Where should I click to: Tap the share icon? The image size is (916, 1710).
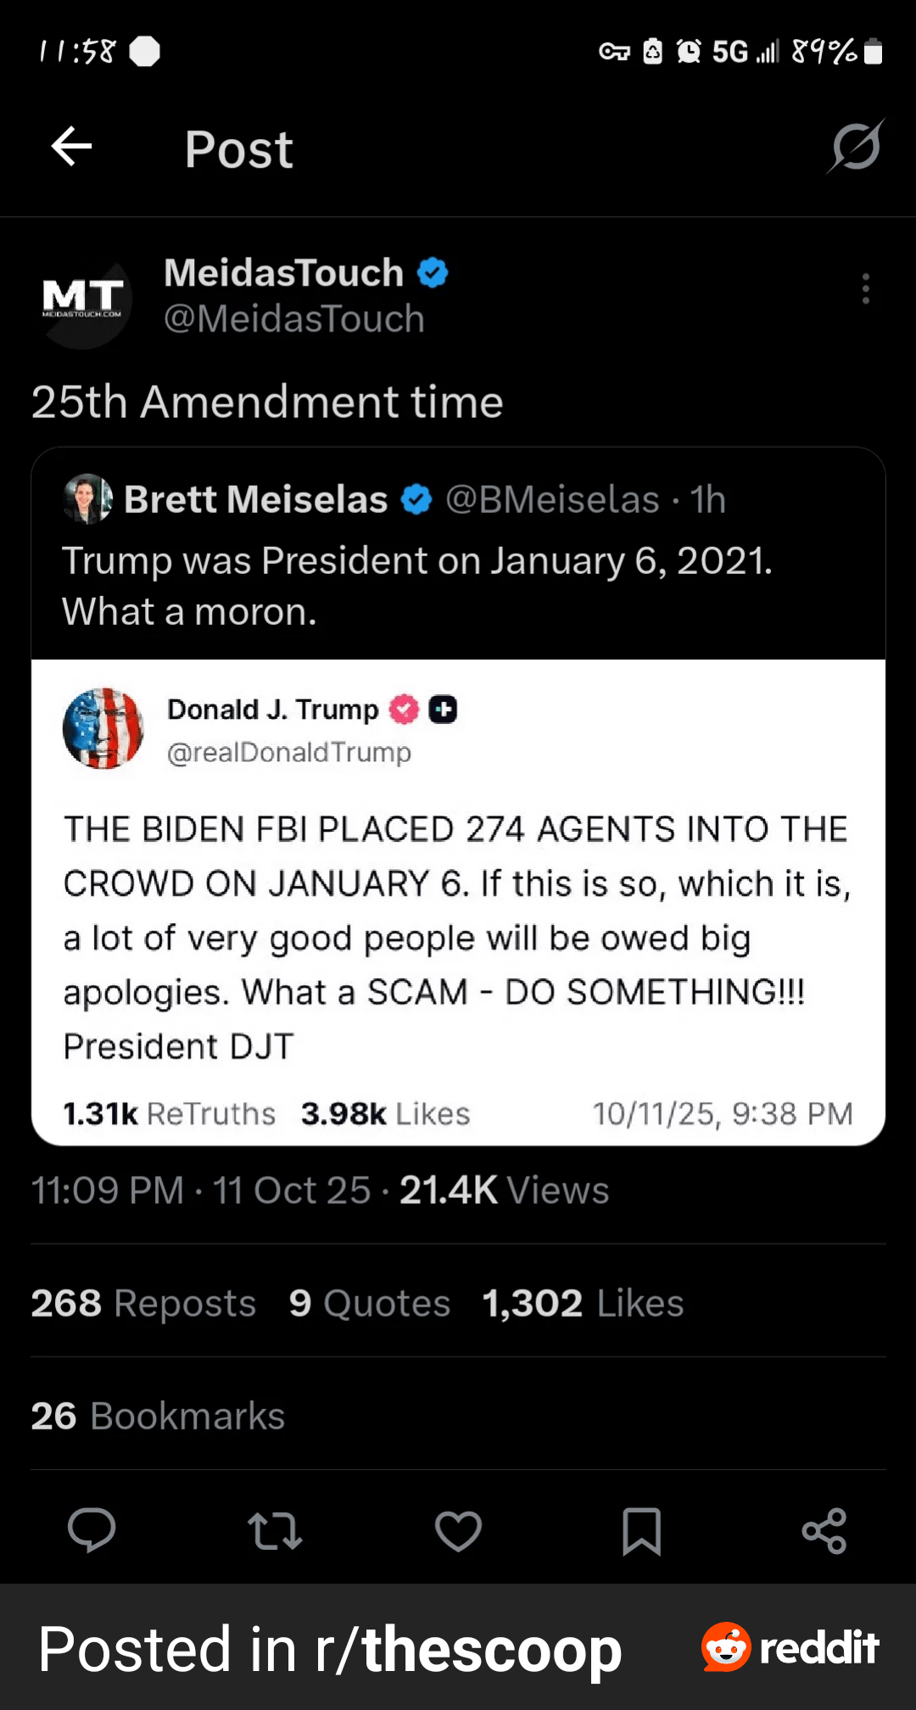click(x=824, y=1530)
